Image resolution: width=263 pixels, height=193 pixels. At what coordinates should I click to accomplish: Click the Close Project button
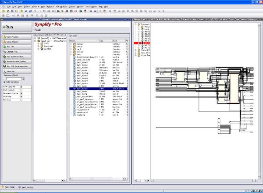click(17, 42)
